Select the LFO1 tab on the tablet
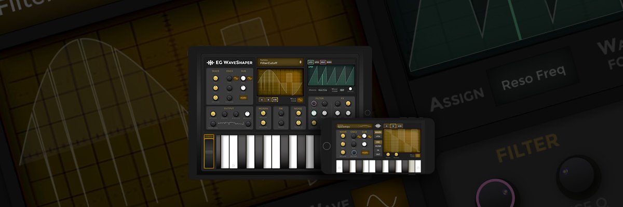The image size is (623, 207). tap(310, 62)
